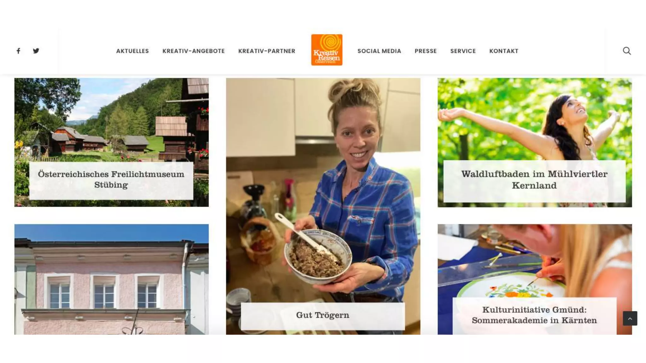Open the Aktuelles menu item
The width and height of the screenshot is (646, 363).
coord(132,51)
